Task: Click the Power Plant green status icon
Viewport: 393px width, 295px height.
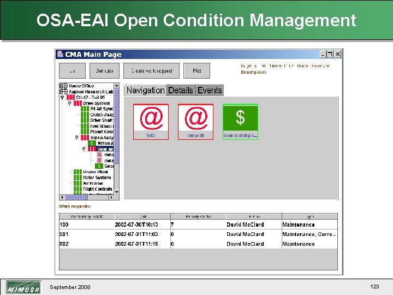Action: coord(78,172)
